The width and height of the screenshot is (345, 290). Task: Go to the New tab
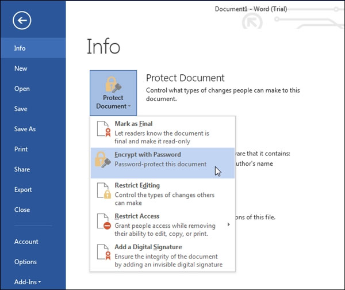(x=21, y=68)
